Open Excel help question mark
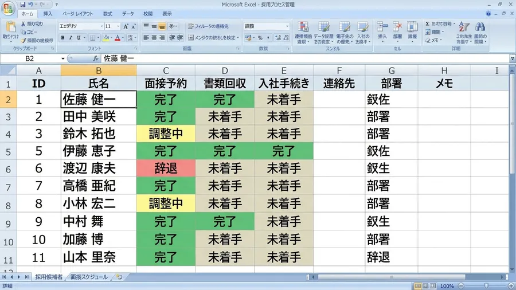This screenshot has height=290, width=516. (488, 14)
